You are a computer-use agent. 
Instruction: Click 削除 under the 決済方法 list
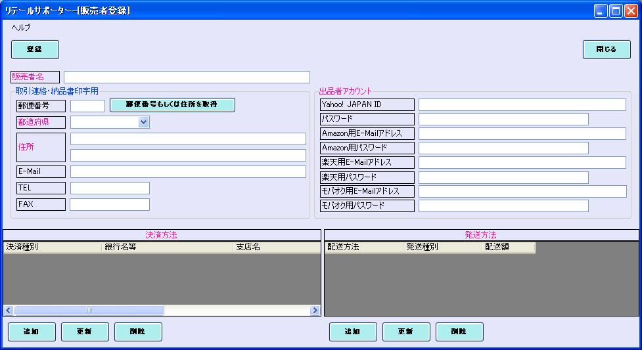138,332
